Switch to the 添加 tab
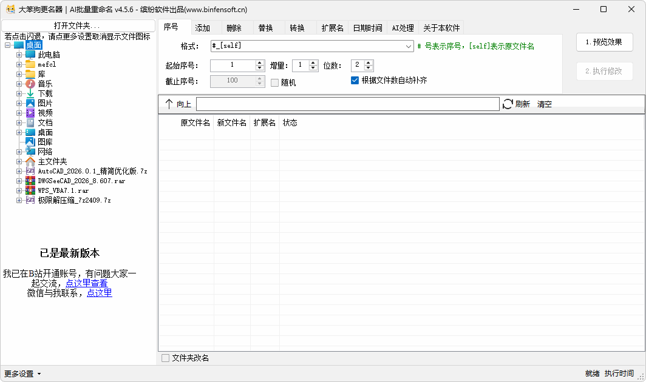This screenshot has width=646, height=382. [x=202, y=27]
